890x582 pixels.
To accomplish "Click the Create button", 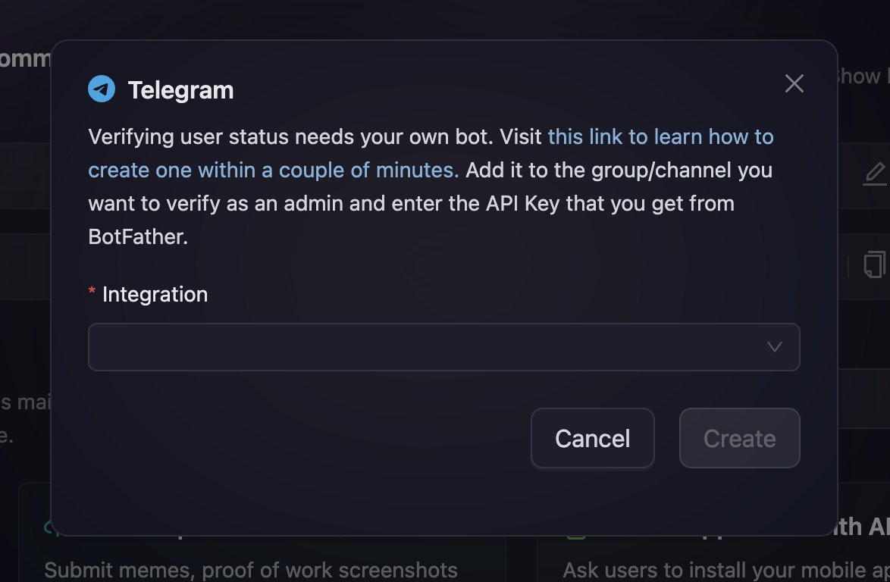I will pos(739,438).
